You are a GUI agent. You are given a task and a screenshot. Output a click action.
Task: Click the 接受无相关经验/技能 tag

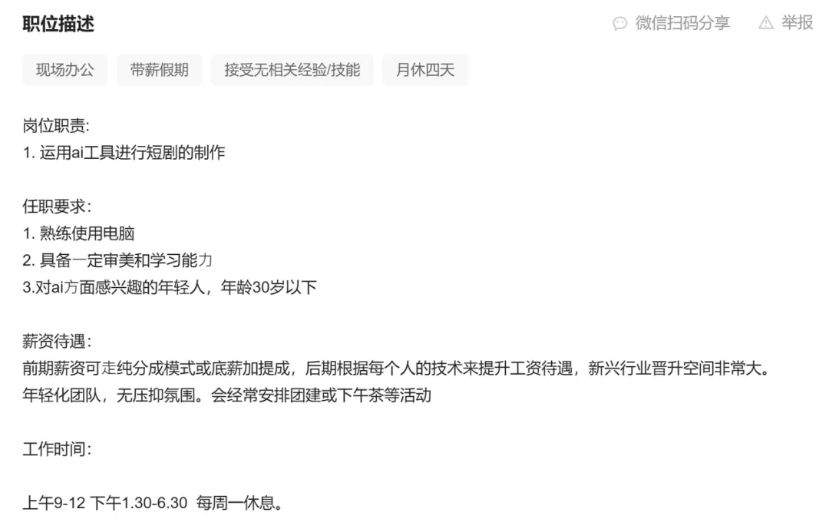[292, 70]
